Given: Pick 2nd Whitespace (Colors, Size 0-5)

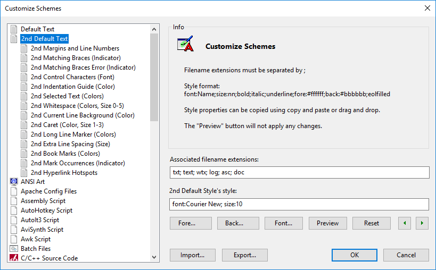Looking at the screenshot, I should [77, 106].
